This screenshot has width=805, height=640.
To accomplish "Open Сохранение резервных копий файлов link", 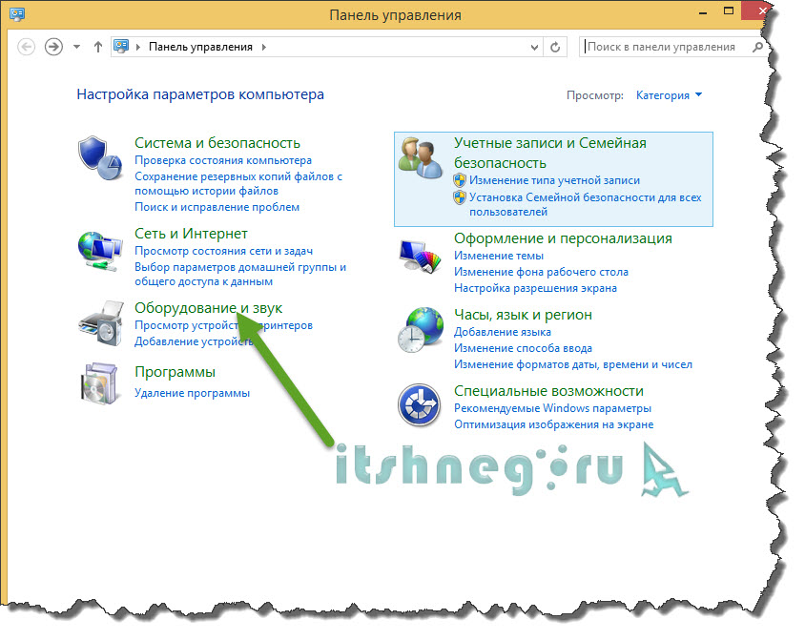I will [x=238, y=184].
